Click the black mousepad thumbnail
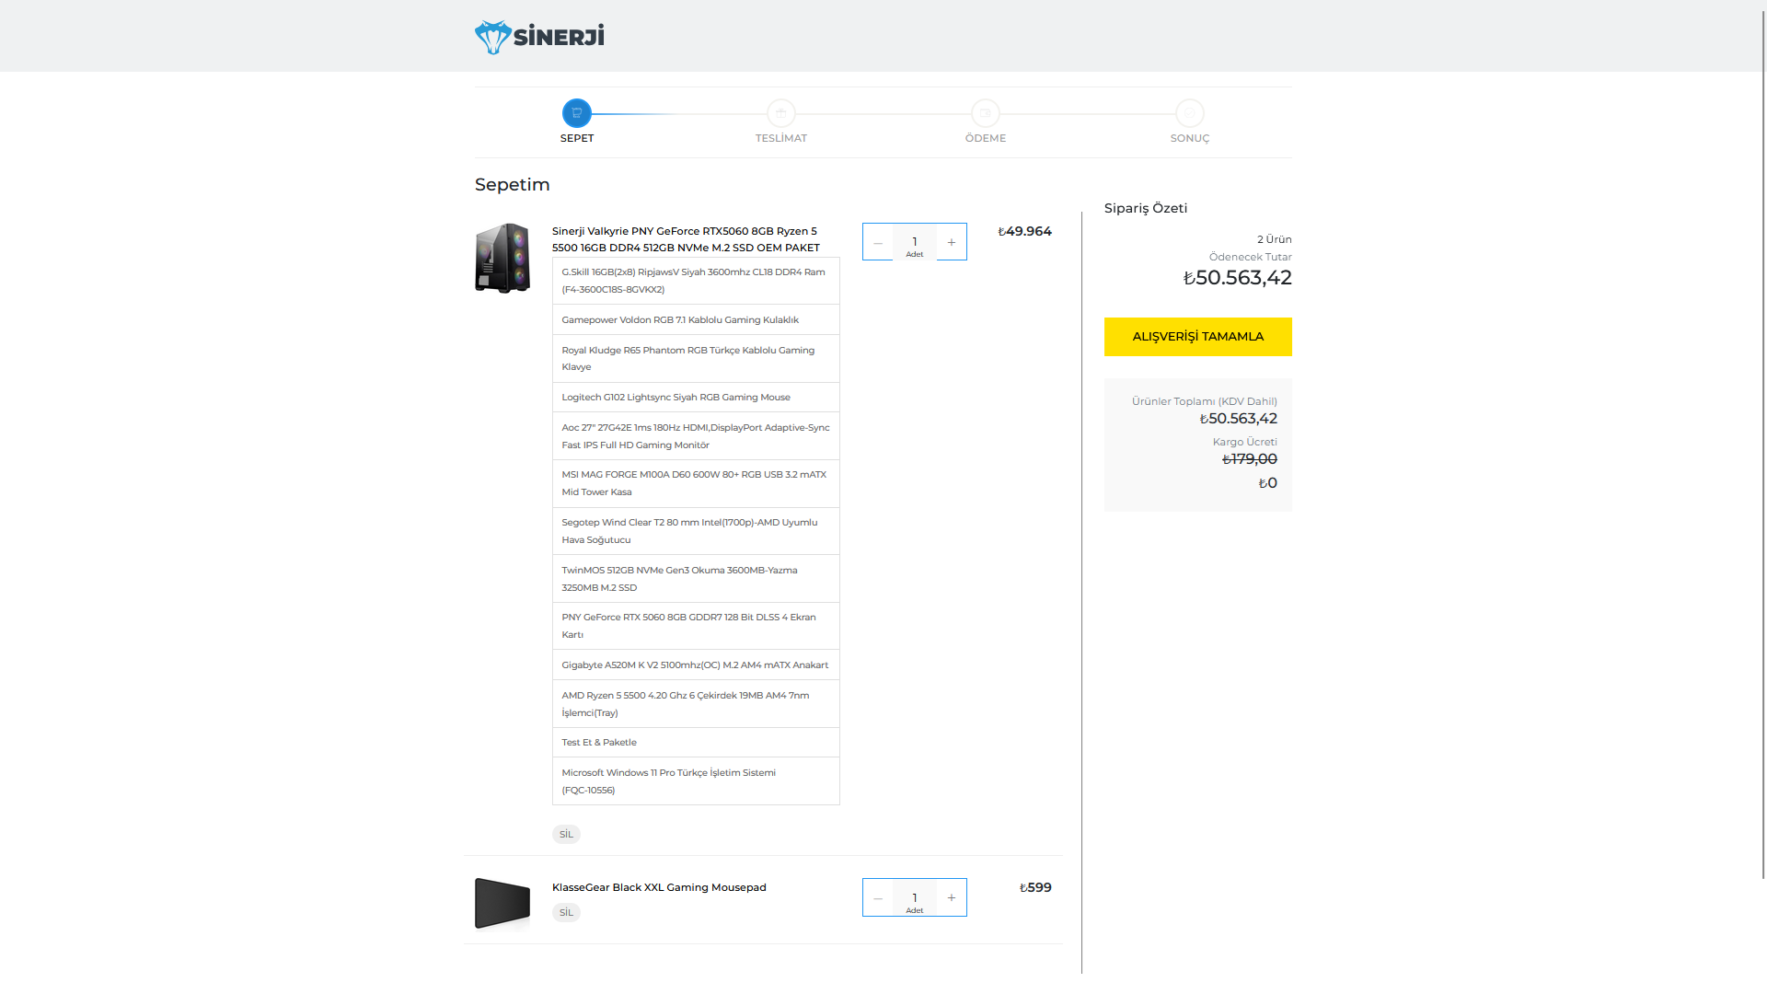Viewport: 1767px width, 994px height. pyautogui.click(x=502, y=903)
